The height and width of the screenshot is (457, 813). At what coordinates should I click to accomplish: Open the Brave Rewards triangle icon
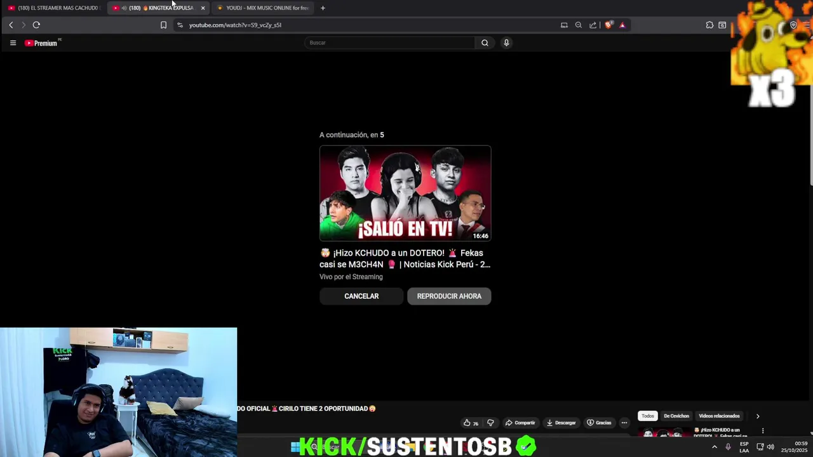pyautogui.click(x=622, y=25)
